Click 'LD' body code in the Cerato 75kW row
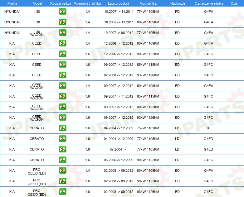 [177, 128]
